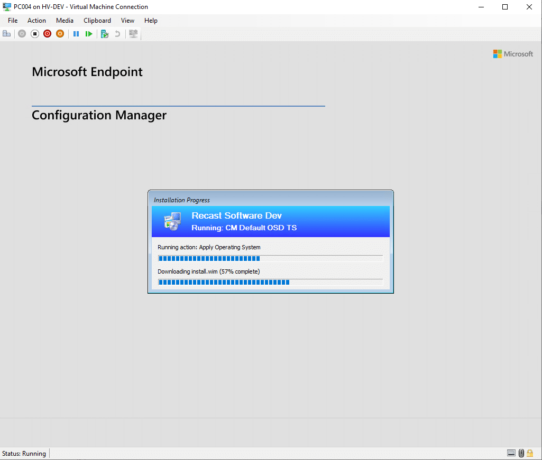Send Ctrl+Alt+Delete to the virtual machine
This screenshot has width=542, height=460.
pos(7,33)
